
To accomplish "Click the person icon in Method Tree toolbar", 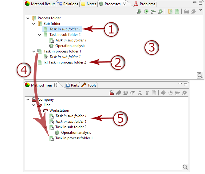I will click(x=140, y=93).
